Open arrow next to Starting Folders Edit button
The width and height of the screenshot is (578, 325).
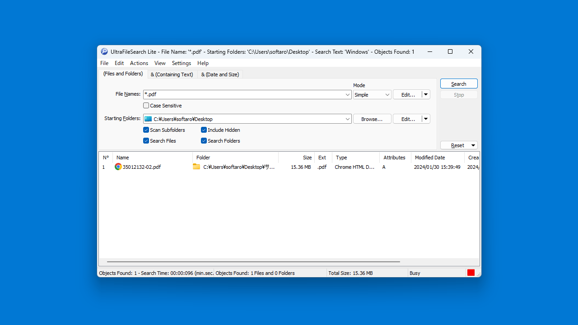click(426, 119)
